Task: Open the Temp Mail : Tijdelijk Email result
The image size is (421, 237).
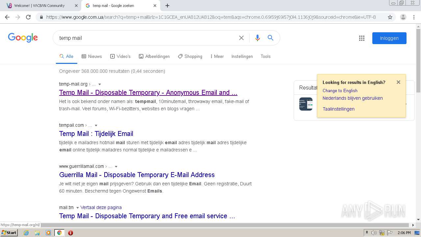Action: pos(96,134)
